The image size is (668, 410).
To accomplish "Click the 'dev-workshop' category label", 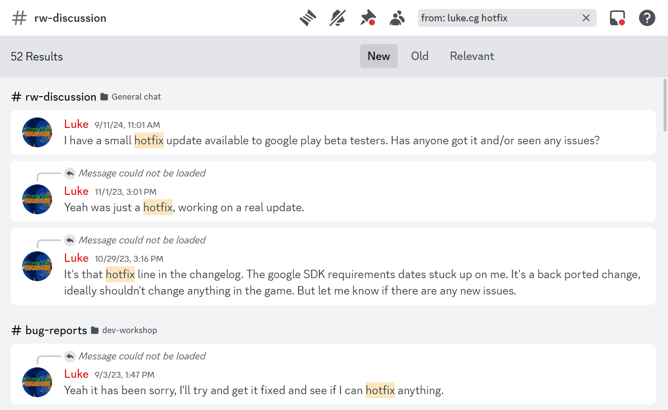I will pos(129,330).
